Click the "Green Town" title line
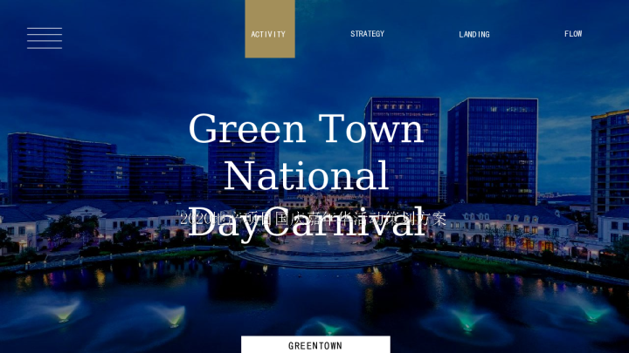629x353 pixels. click(306, 129)
